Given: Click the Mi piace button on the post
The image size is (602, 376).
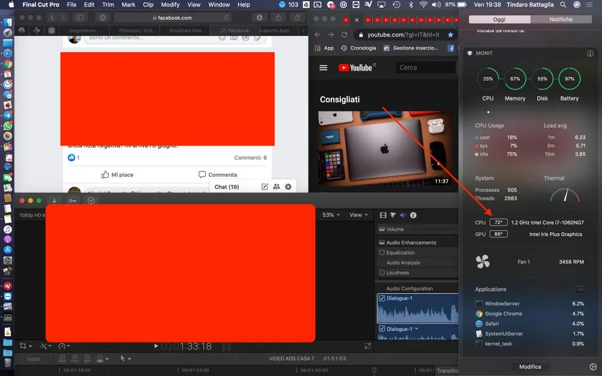Looking at the screenshot, I should click(x=117, y=174).
